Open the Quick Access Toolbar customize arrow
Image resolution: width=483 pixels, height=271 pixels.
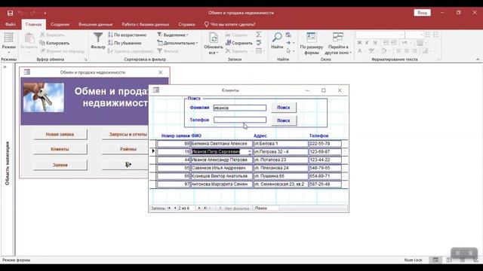tap(45, 14)
